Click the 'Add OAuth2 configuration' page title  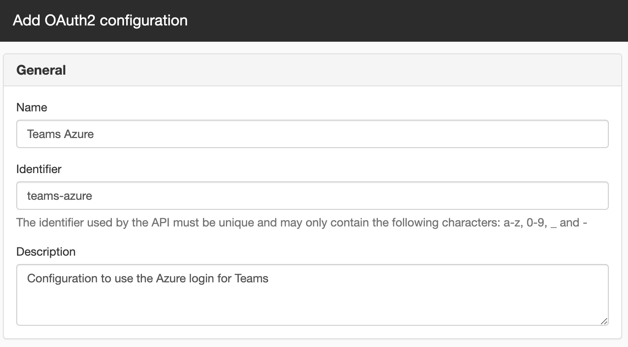pos(100,20)
